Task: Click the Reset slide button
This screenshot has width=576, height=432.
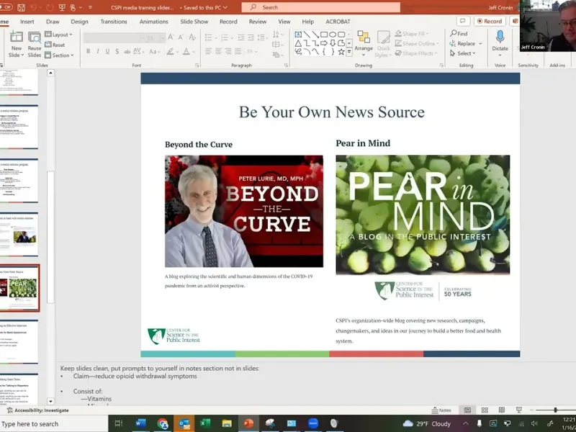Action: coord(55,45)
